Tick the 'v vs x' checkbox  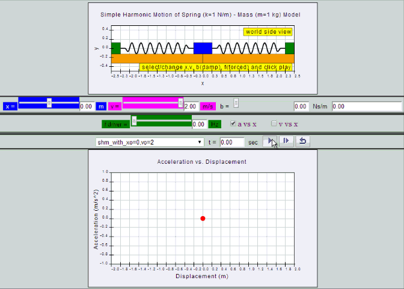pos(274,123)
